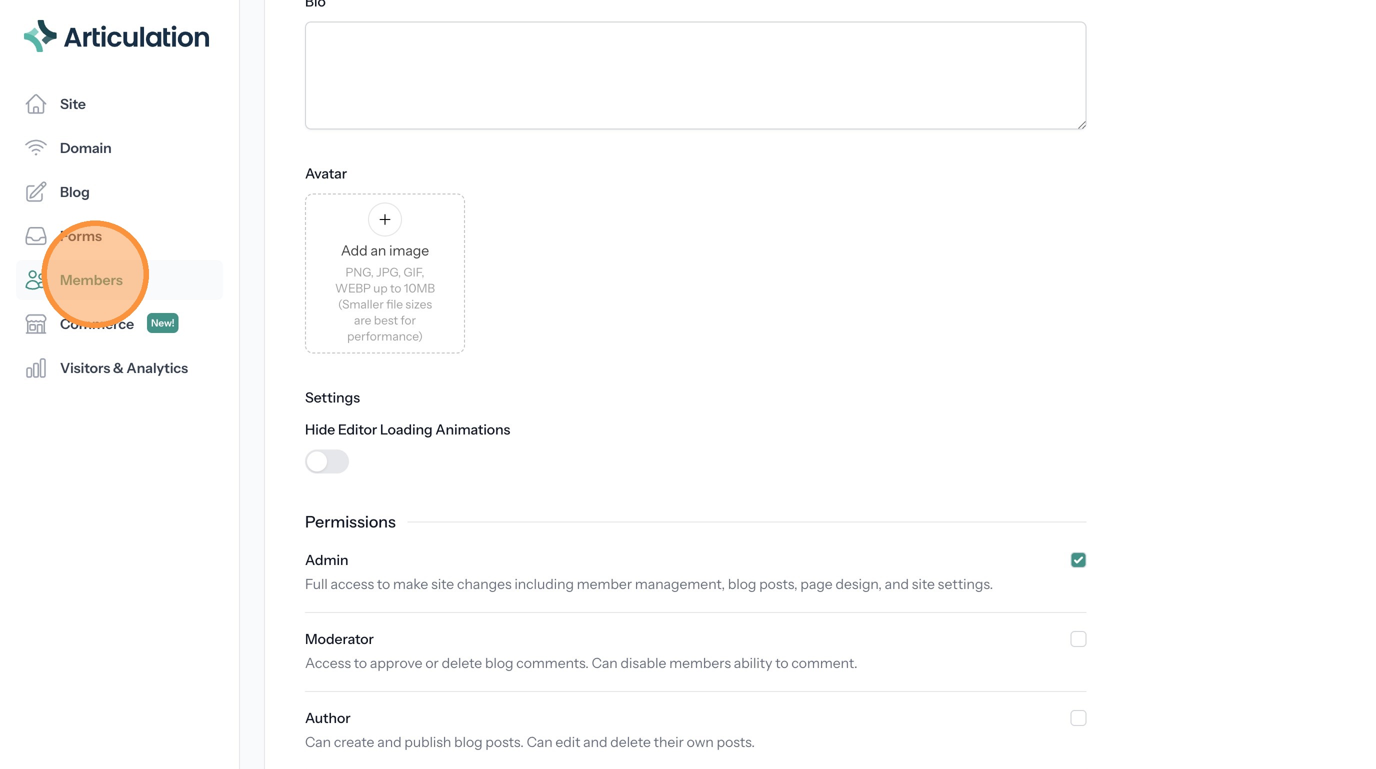
Task: Click the Articulation logo icon
Action: tap(40, 36)
